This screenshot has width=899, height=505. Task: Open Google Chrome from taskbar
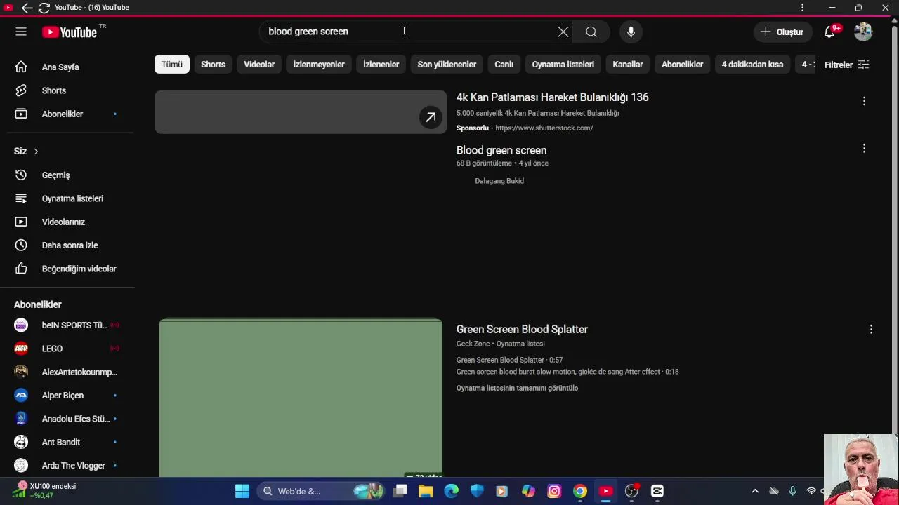(580, 491)
